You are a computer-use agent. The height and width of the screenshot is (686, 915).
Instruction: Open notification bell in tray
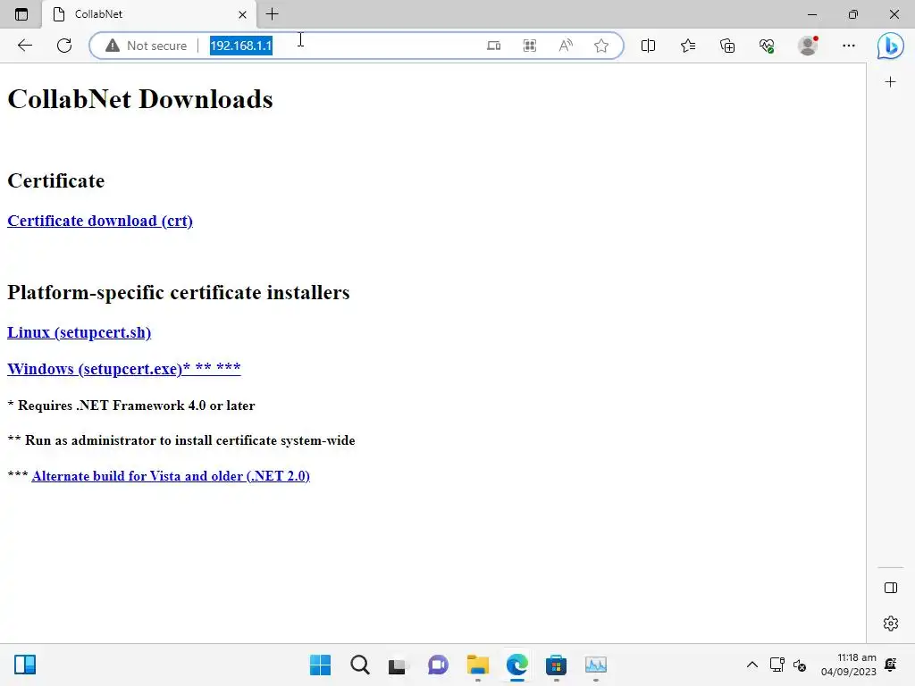point(891,665)
